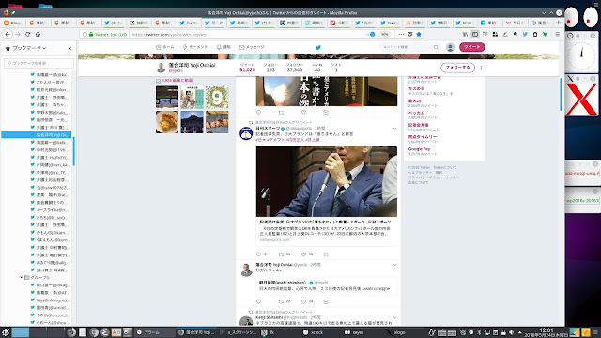Reply to the Nikkan Sports tweet
This screenshot has height=338, width=601.
pyautogui.click(x=259, y=254)
